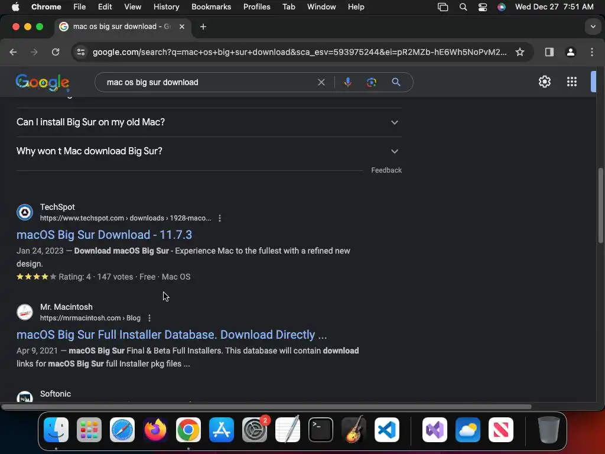Expand "Why won t Mac download Big Sur?"
This screenshot has height=454, width=605.
[x=209, y=151]
